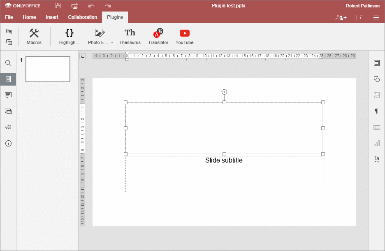
Task: Switch to the Insert tab
Action: pyautogui.click(x=52, y=17)
